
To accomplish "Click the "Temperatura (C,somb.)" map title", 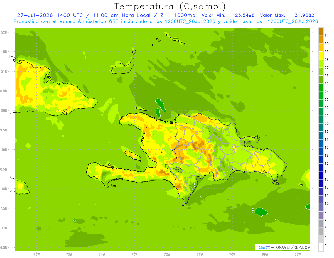I will tap(170, 6).
